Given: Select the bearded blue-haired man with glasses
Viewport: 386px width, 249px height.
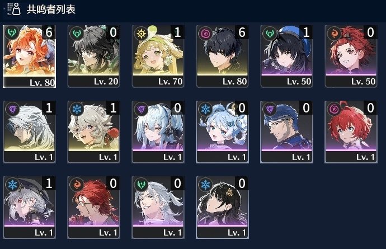Looking at the screenshot, I should (286, 131).
